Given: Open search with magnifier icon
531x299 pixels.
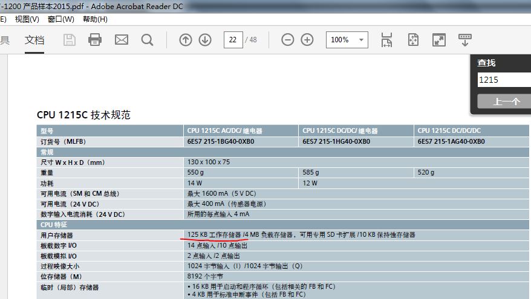Looking at the screenshot, I should tap(147, 40).
